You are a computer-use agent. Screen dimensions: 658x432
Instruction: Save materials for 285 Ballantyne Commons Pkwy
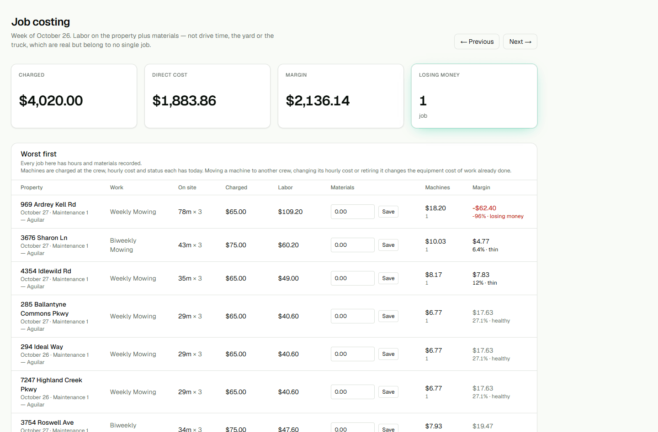coord(388,316)
